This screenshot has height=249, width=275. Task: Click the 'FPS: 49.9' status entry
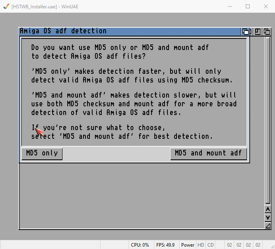coord(165,245)
